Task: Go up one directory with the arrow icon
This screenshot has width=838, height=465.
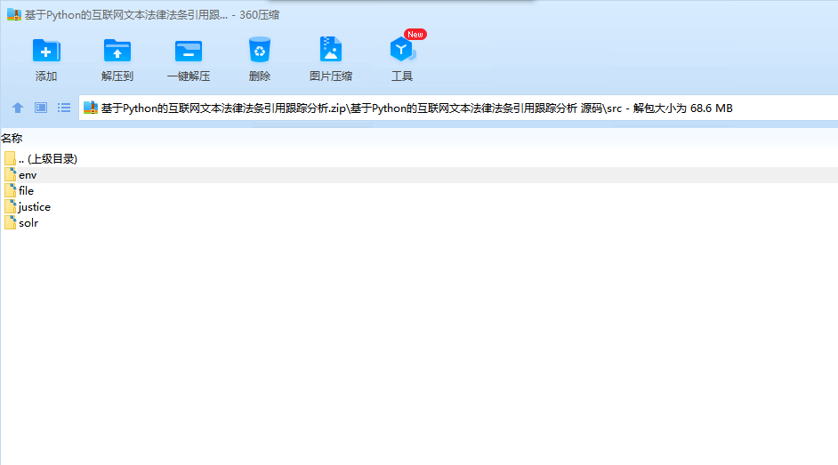Action: pyautogui.click(x=18, y=108)
